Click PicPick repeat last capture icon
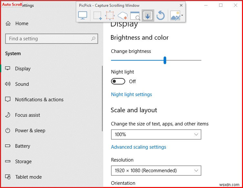The image size is (243, 188). point(160,15)
